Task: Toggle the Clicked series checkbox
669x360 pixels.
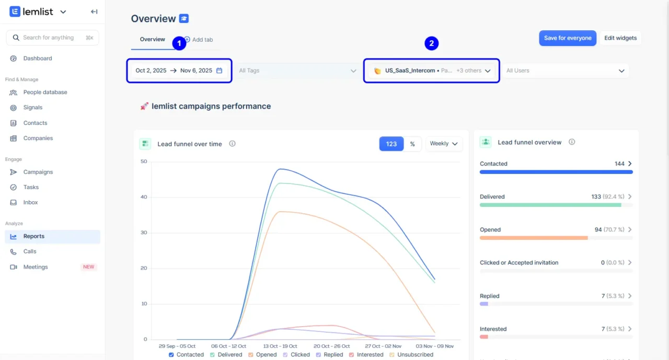Action: click(x=285, y=355)
